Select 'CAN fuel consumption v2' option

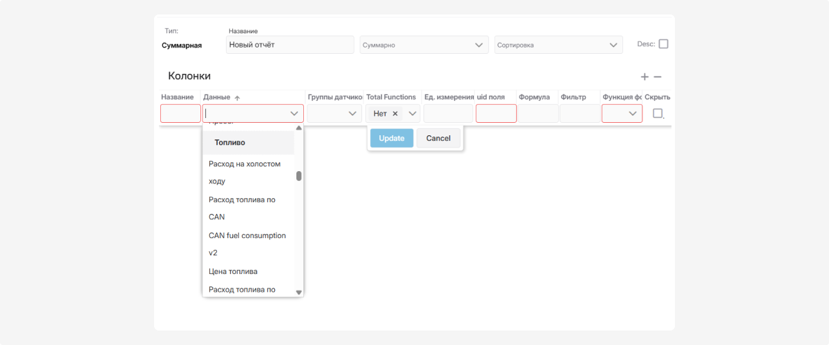tap(247, 244)
